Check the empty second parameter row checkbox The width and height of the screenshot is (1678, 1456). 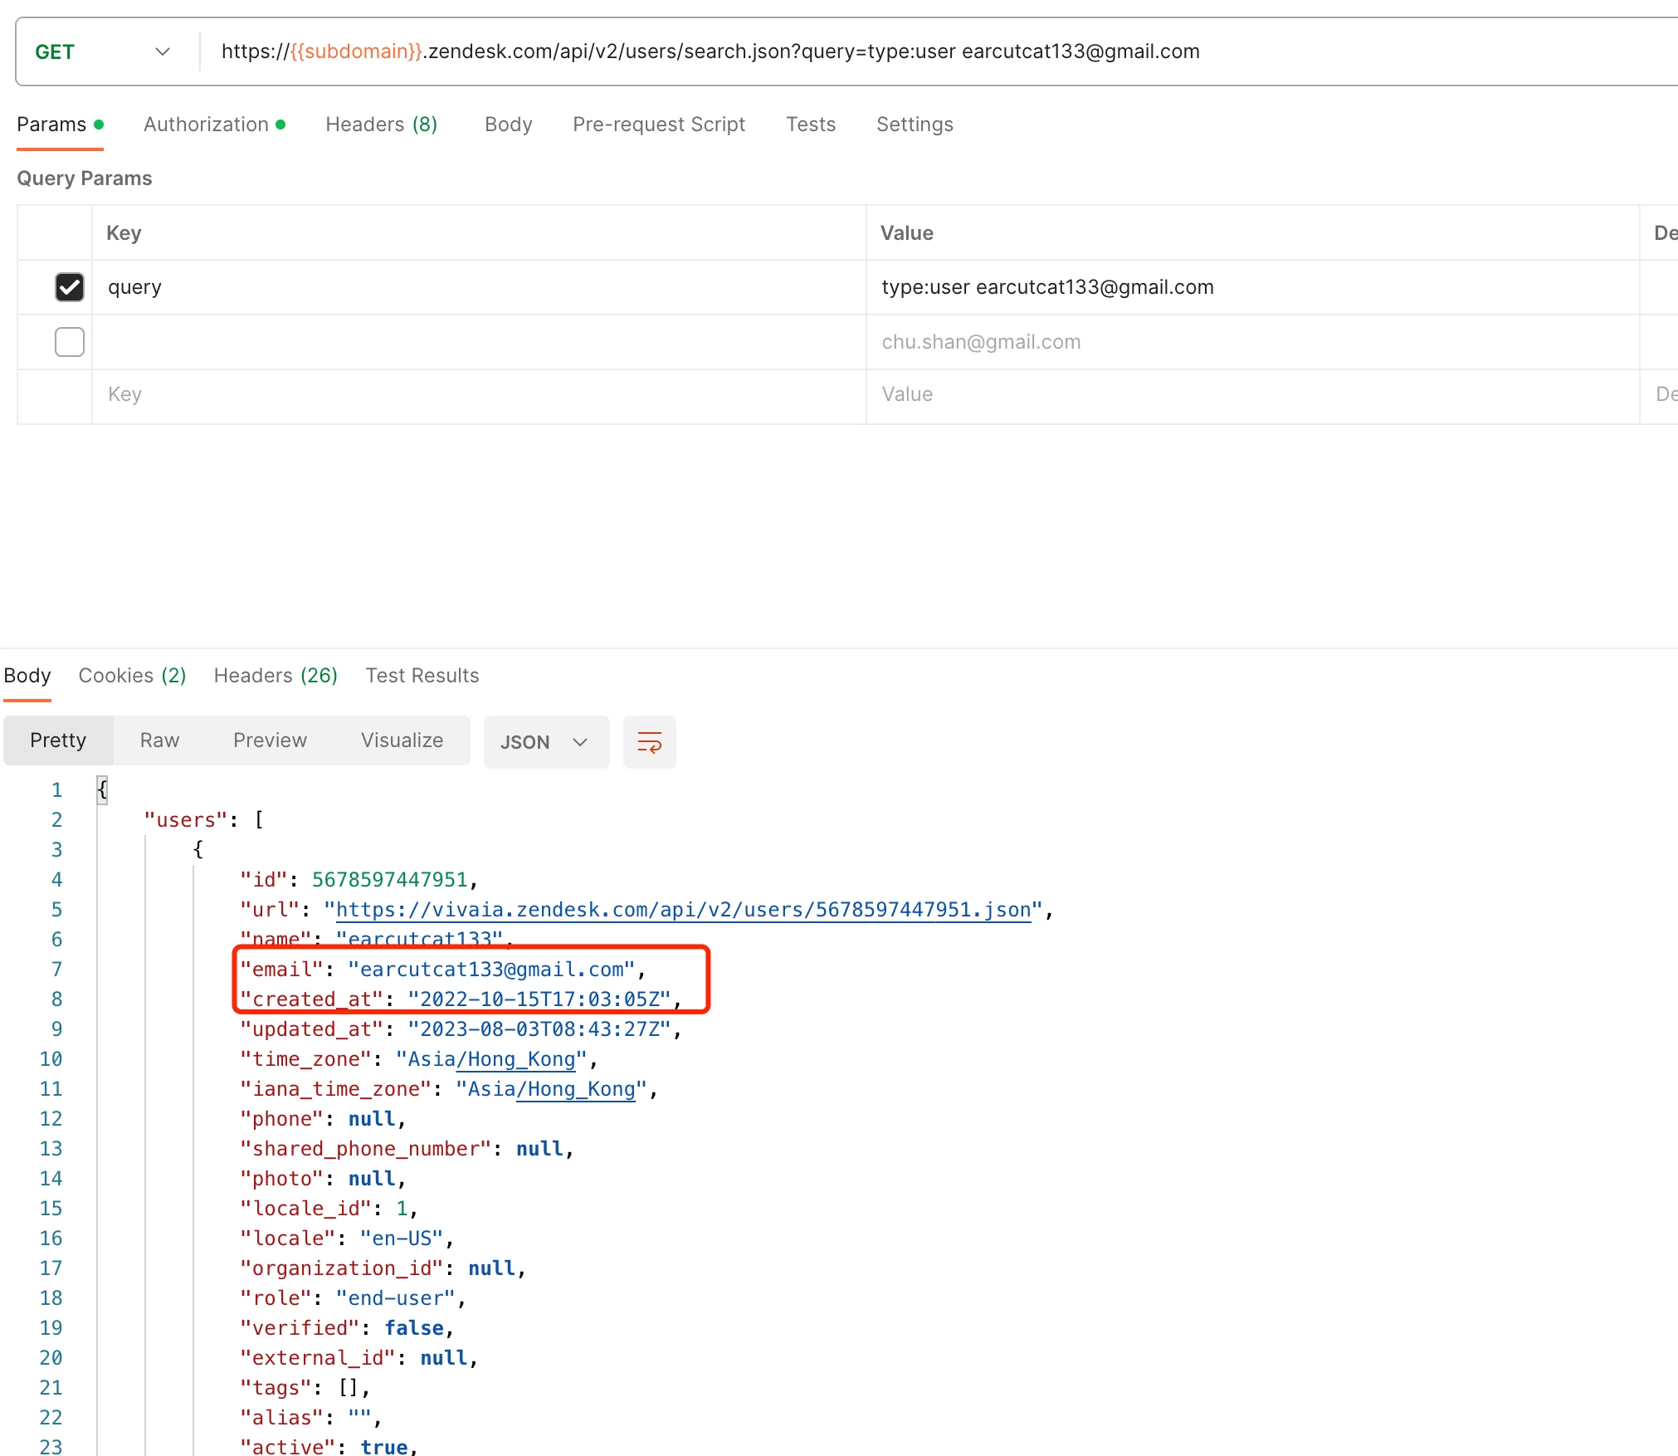pyautogui.click(x=70, y=342)
